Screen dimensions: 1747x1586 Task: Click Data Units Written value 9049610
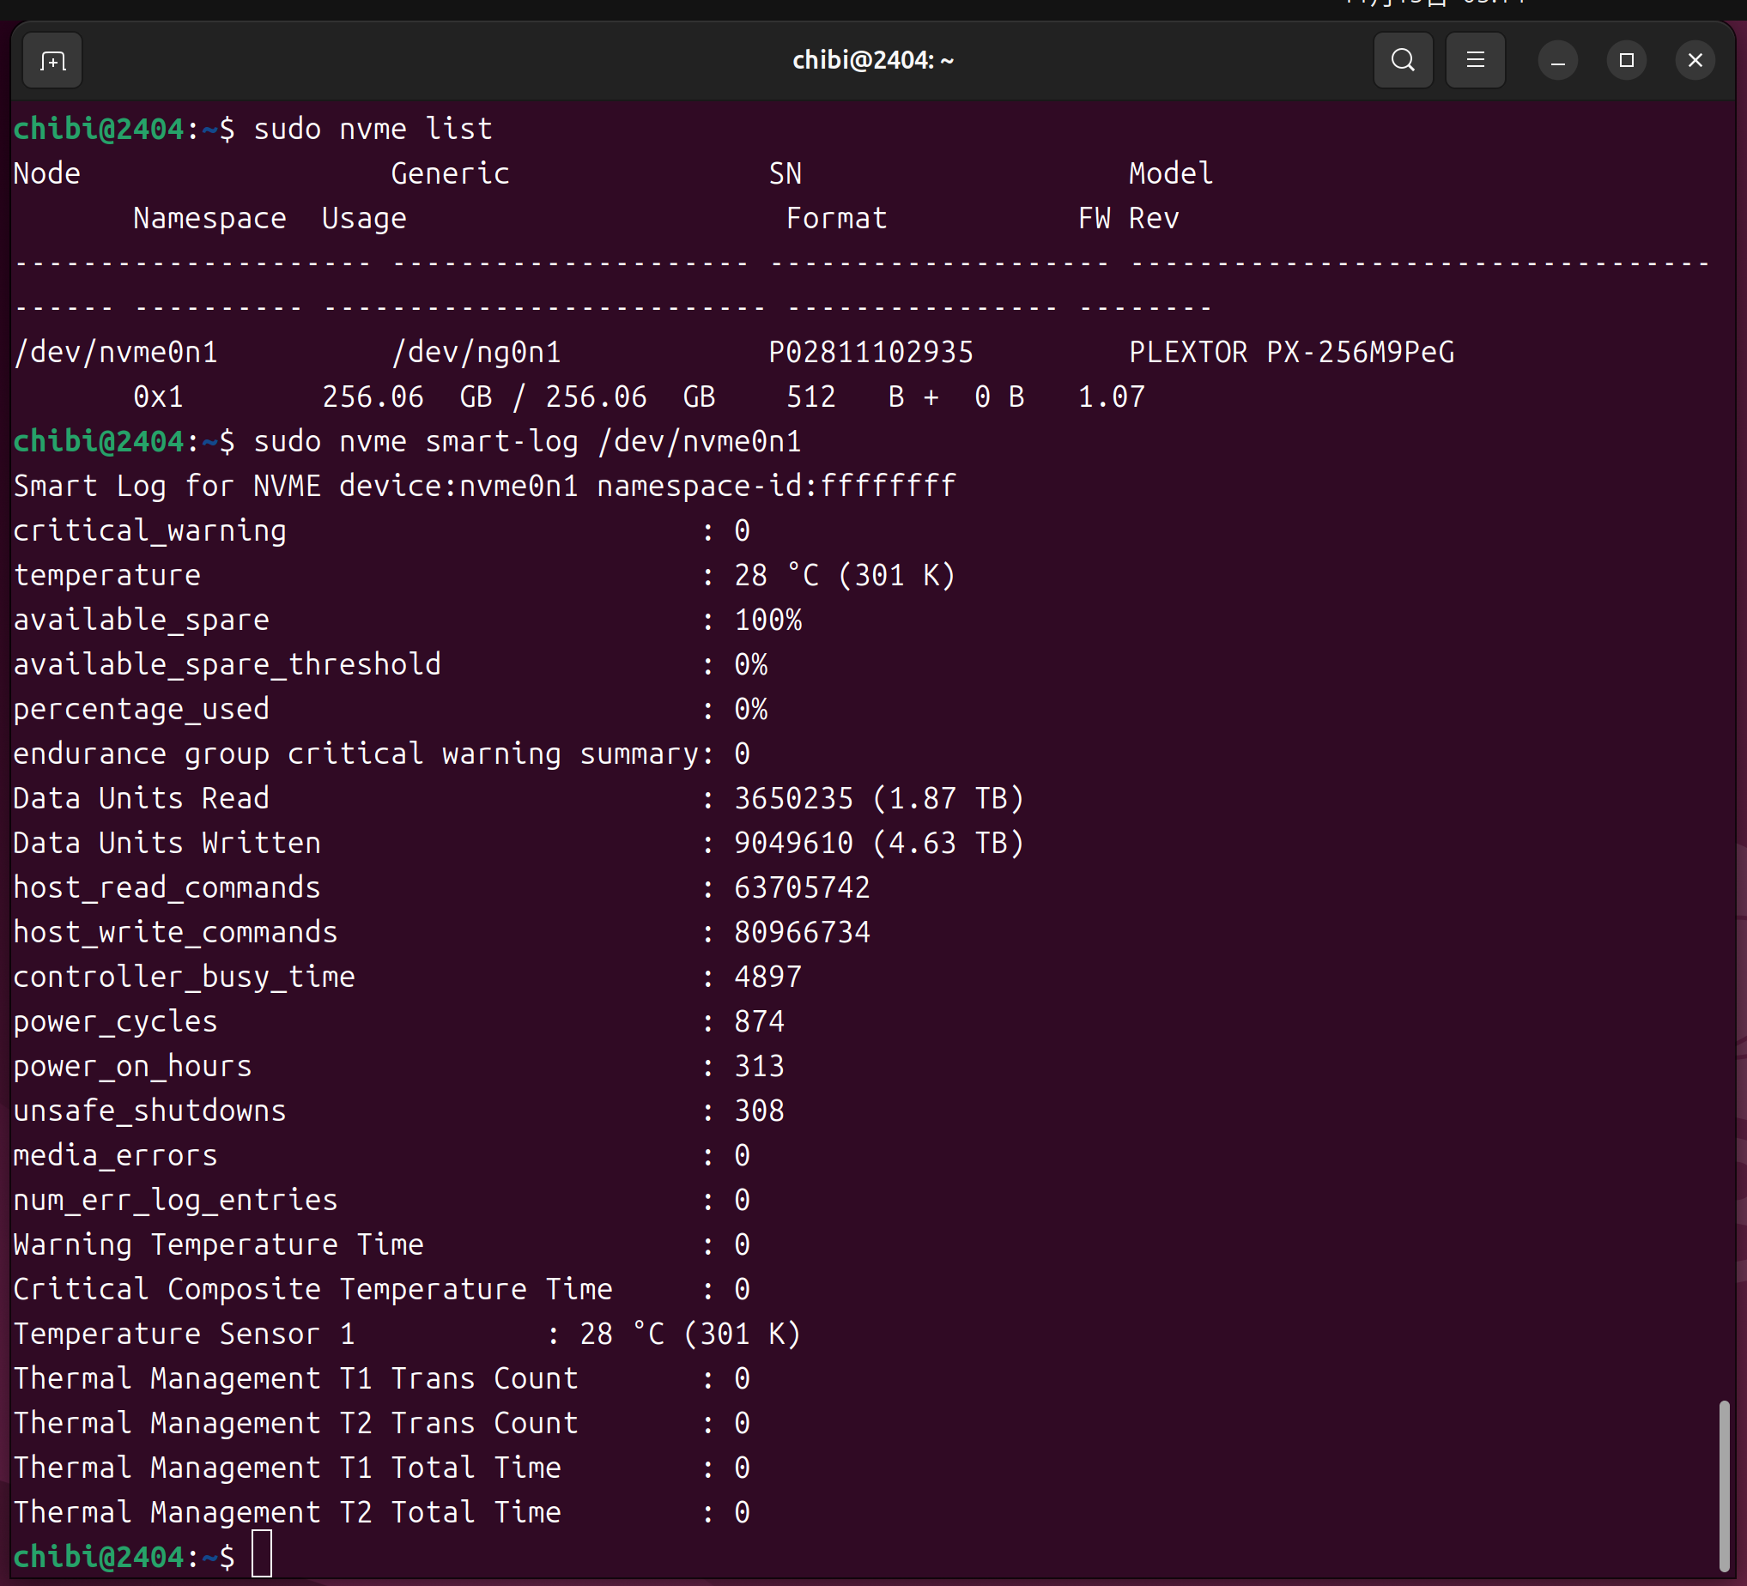click(794, 844)
